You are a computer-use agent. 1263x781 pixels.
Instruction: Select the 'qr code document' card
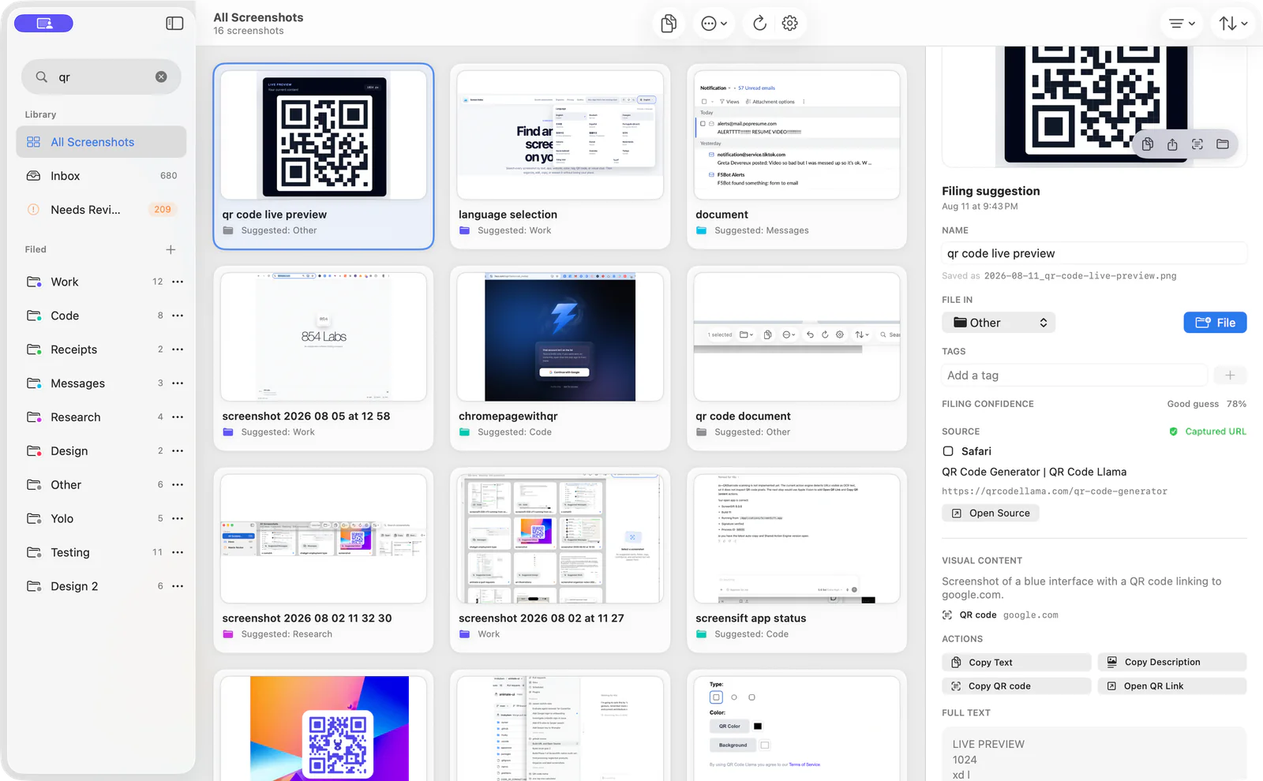click(797, 358)
